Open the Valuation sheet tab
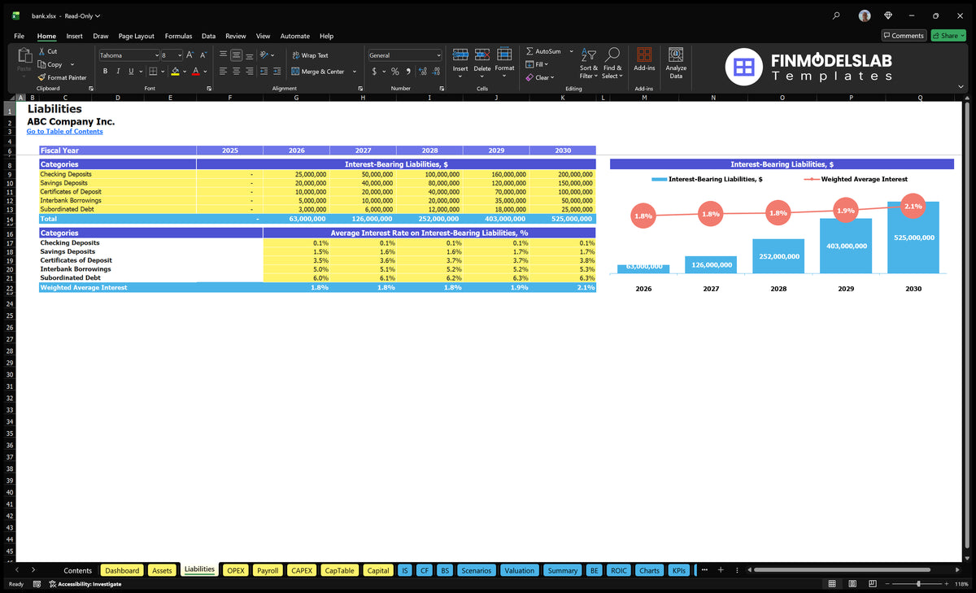Viewport: 976px width, 593px height. [x=519, y=570]
